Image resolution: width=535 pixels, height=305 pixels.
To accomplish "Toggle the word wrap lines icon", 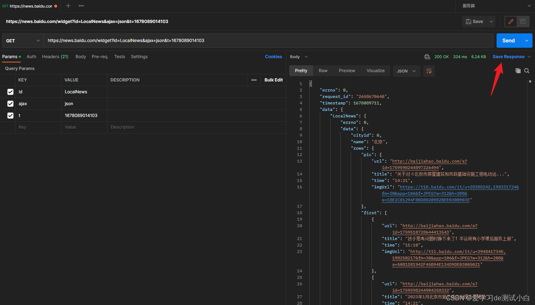I will coord(429,71).
